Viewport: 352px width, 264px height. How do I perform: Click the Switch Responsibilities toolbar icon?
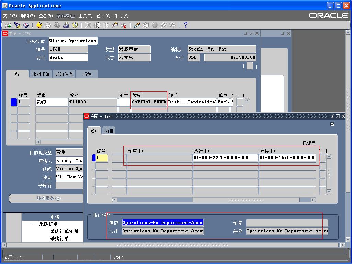tap(57, 25)
